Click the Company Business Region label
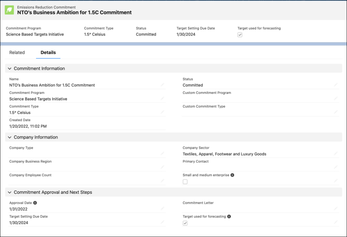This screenshot has width=347, height=237. (x=30, y=161)
